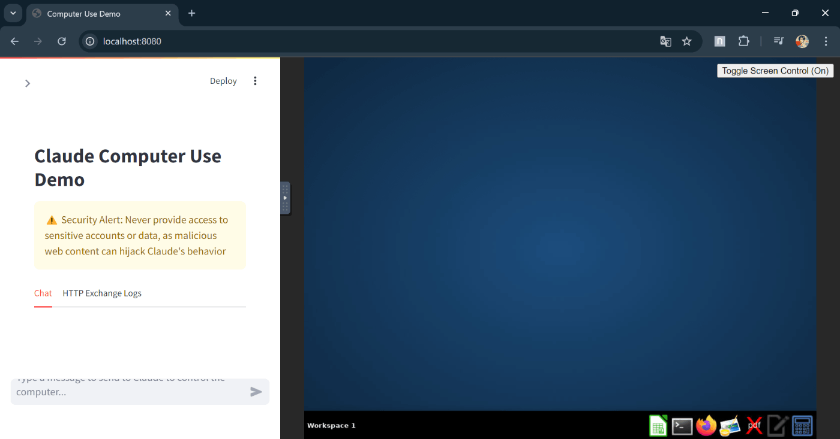Open the LibreOffice Calc spreadsheet icon in taskbar
Viewport: 840px width, 439px height.
[x=658, y=426]
